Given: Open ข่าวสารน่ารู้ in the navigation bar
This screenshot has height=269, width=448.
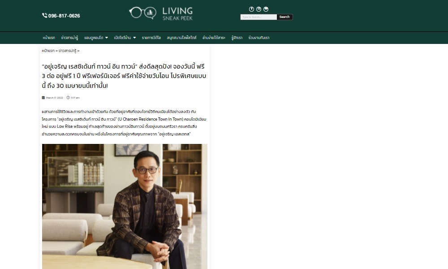Looking at the screenshot, I should coord(69,38).
